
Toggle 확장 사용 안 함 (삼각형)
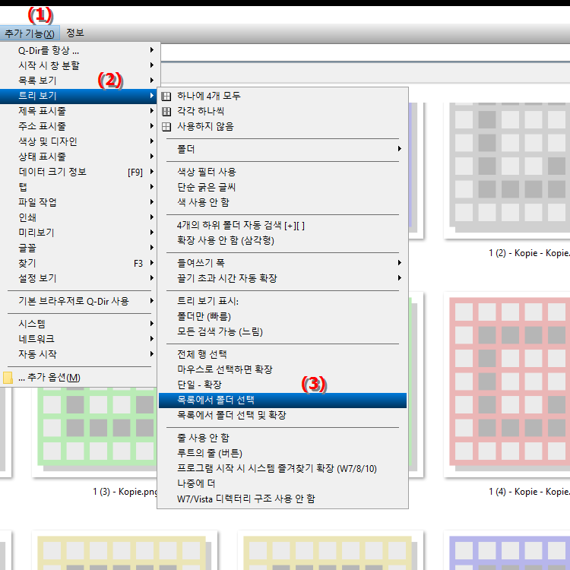pyautogui.click(x=283, y=240)
